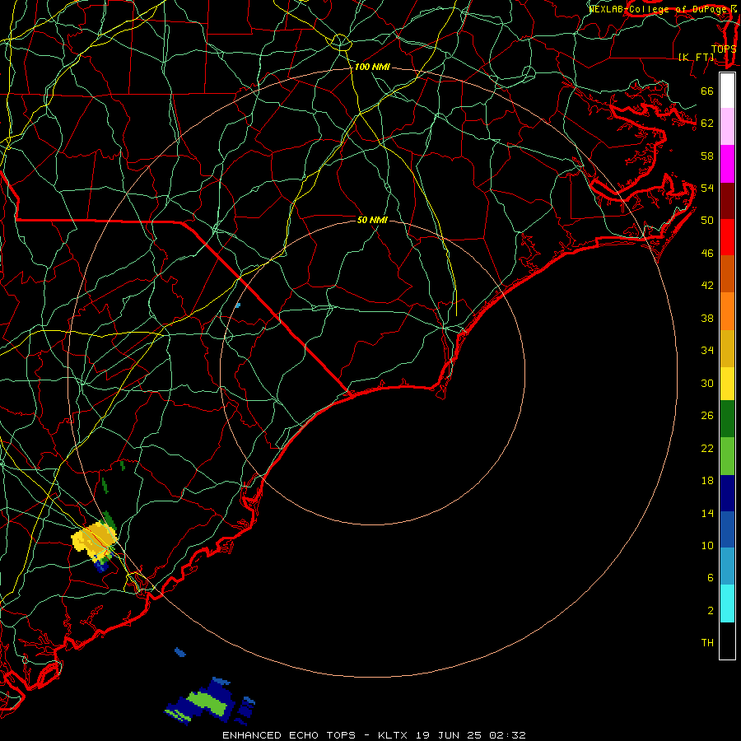Click the legend value 62
The image size is (741, 741).
707,123
